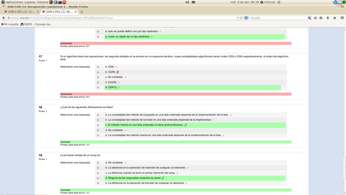Click the Firefox back arrow button
346x195 pixels.
pos(4,18)
